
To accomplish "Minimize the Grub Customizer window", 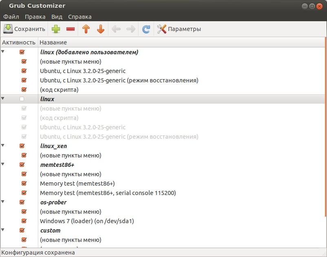I will click(305, 6).
